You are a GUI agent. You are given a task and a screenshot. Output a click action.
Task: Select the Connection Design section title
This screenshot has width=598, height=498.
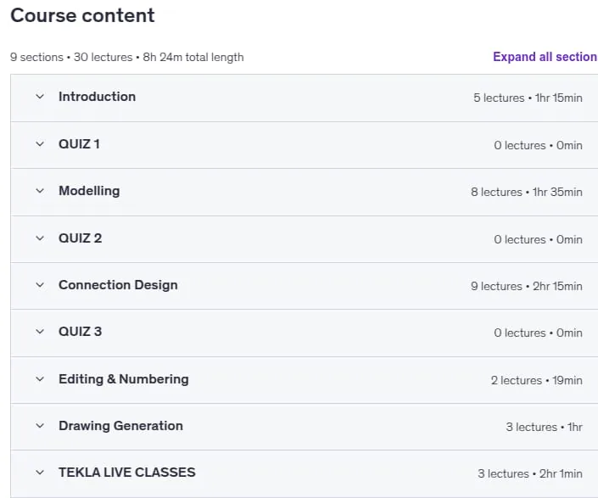118,285
